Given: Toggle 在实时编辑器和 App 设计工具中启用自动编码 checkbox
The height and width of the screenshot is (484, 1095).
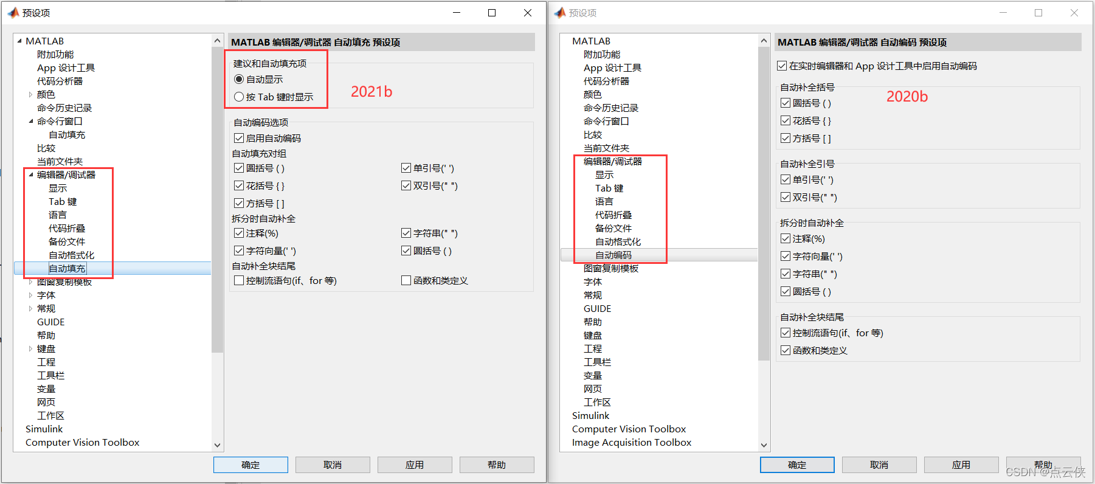Looking at the screenshot, I should [x=782, y=66].
